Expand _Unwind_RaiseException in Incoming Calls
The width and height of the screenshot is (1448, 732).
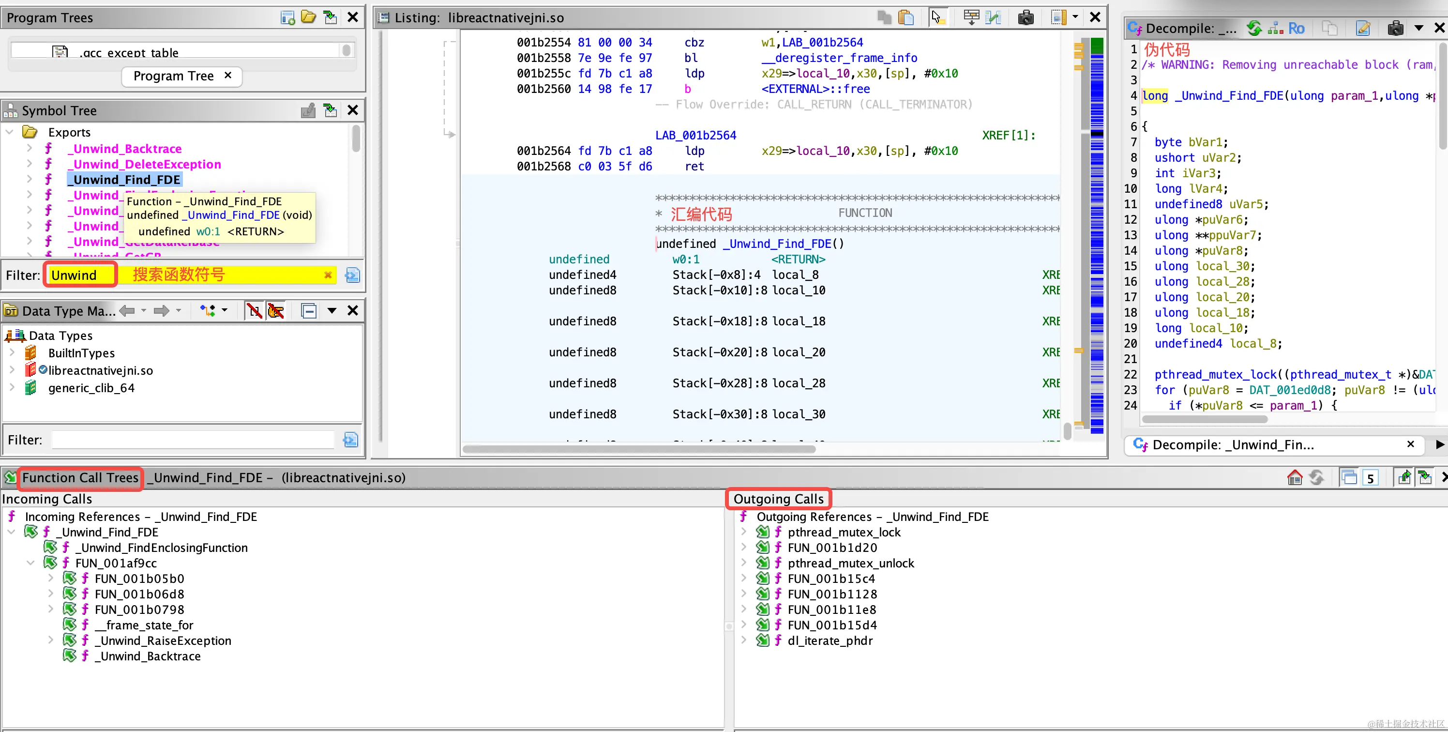[51, 640]
